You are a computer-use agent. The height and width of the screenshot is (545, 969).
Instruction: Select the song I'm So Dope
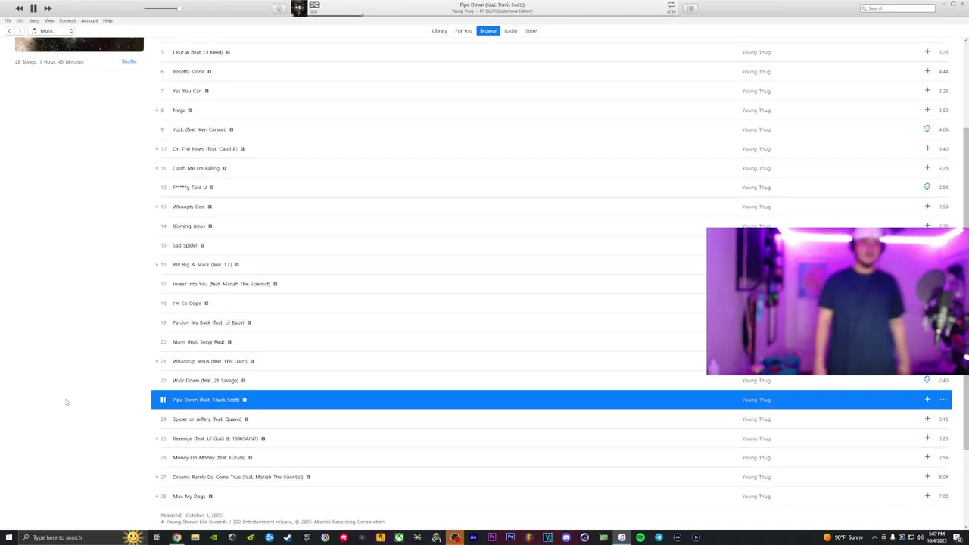point(187,303)
